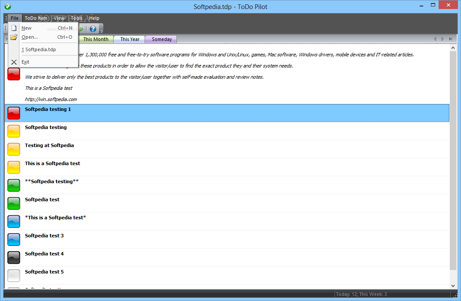Image resolution: width=461 pixels, height=301 pixels.
Task: Click the http://win.softpedia.com note text
Action: click(51, 99)
